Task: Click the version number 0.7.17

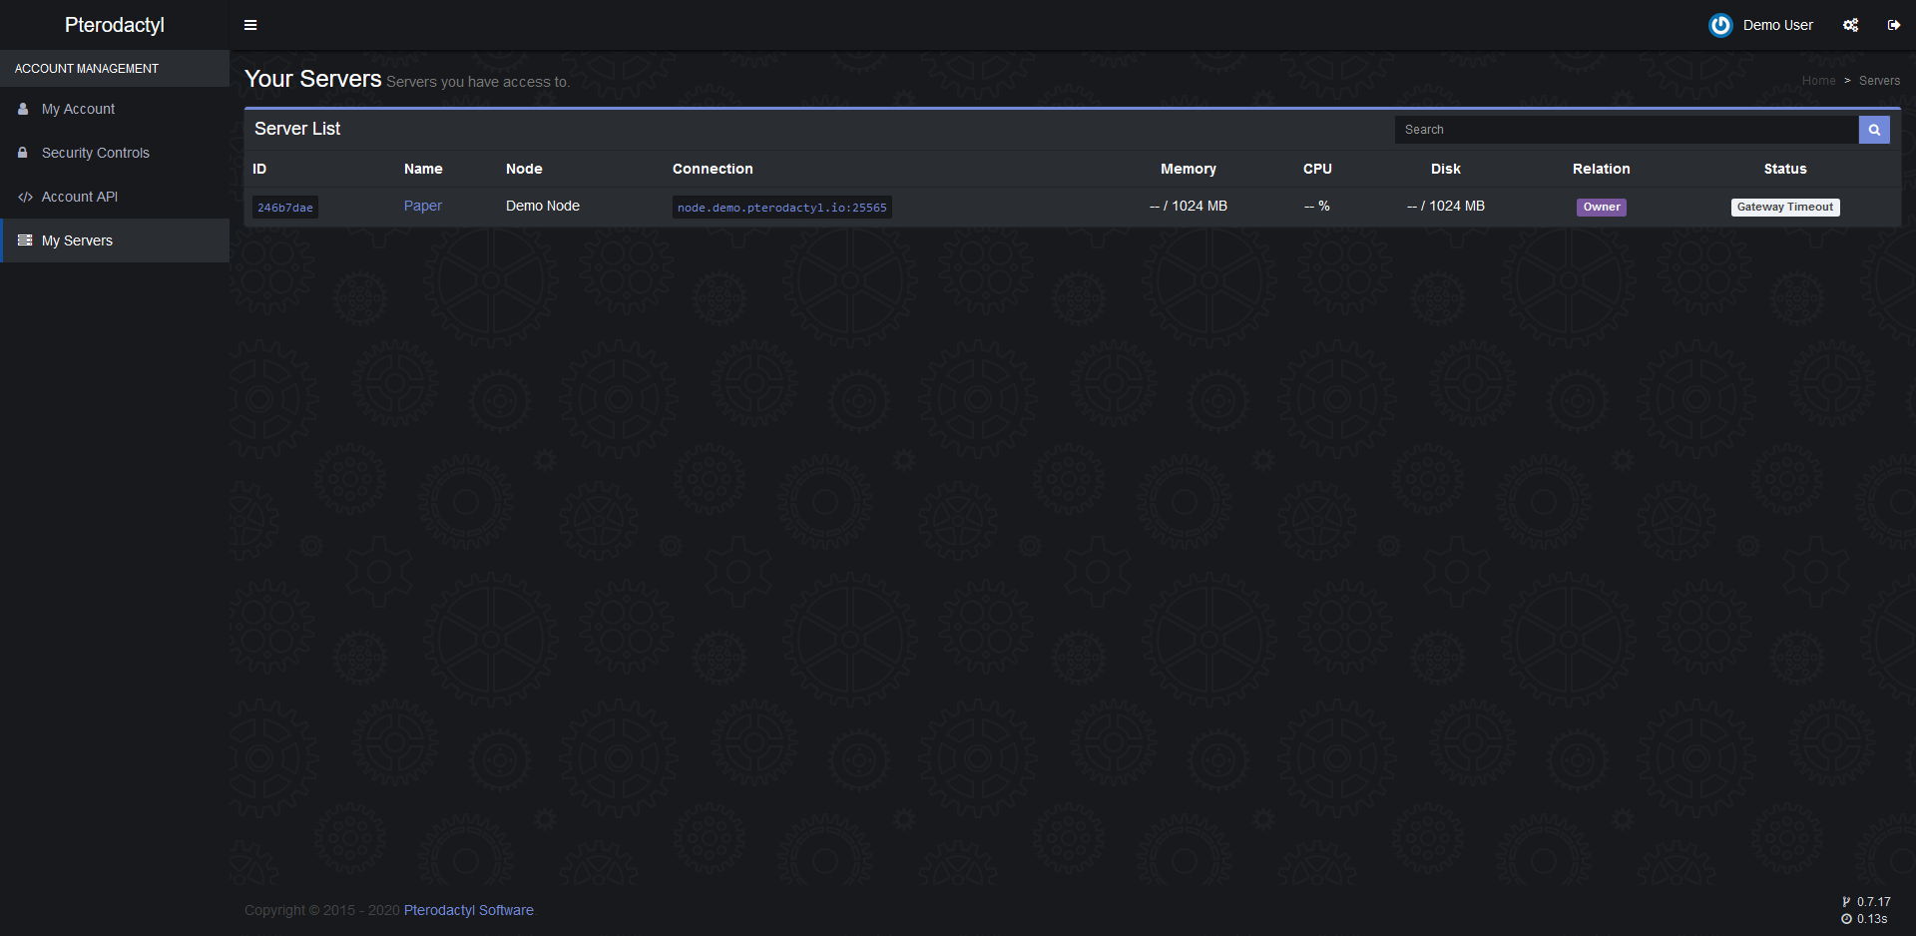Action: click(1873, 902)
